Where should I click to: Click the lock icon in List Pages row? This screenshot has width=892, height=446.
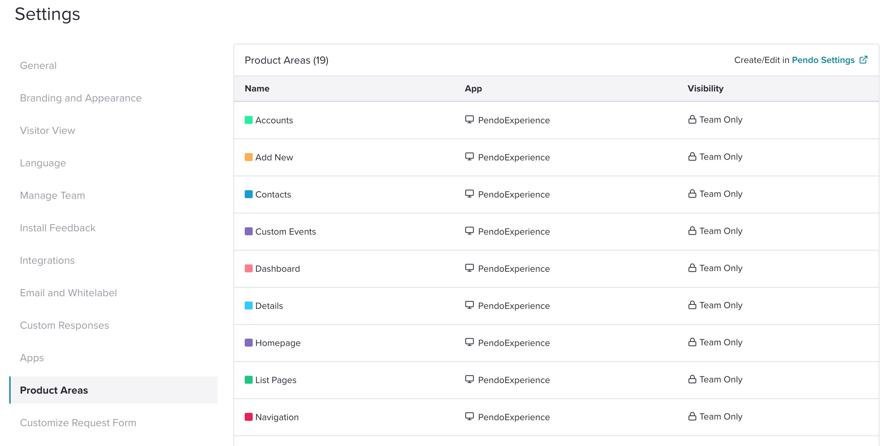tap(692, 379)
